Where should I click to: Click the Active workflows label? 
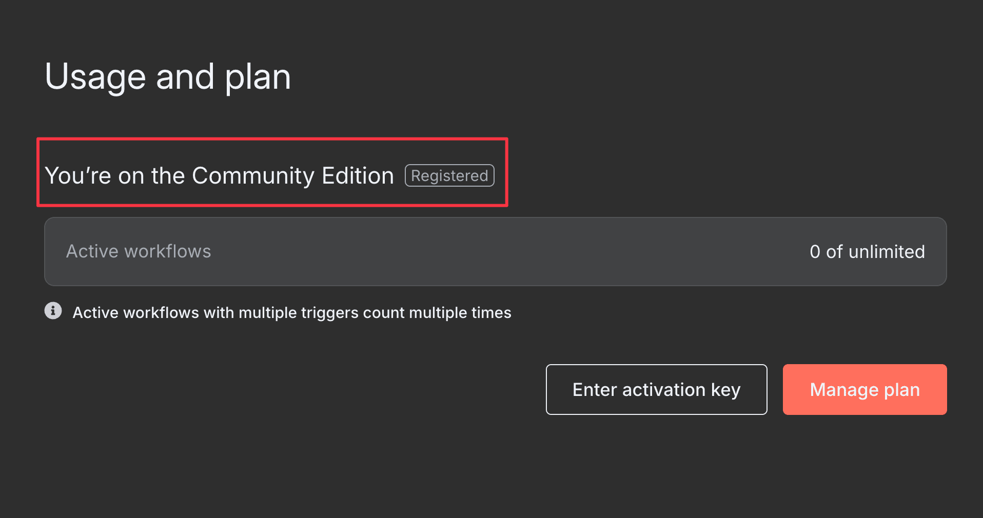pyautogui.click(x=138, y=251)
